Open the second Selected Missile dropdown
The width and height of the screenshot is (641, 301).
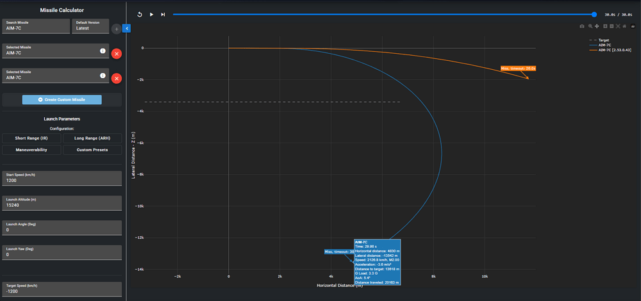(56, 76)
